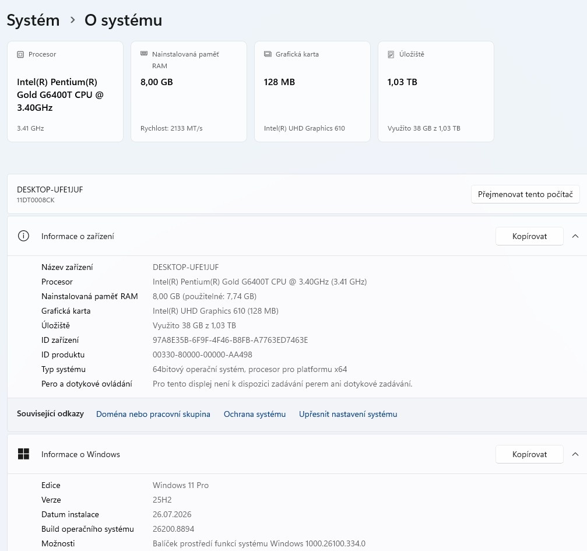587x551 pixels.
Task: Click Grafická karta value Intel(R) UHD Graphics 610 (128 MB)
Action: point(215,311)
